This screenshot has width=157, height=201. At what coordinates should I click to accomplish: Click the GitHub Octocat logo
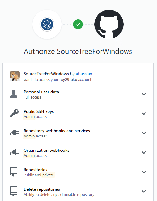109,24
